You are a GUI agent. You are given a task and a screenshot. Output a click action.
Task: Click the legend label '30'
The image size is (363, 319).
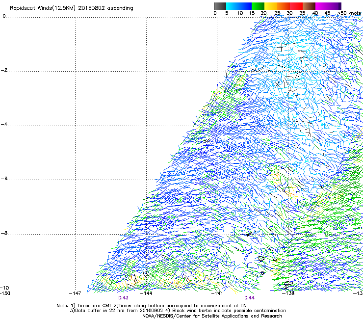point(289,13)
